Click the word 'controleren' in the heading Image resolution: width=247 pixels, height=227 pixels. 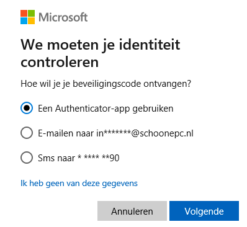[60, 62]
